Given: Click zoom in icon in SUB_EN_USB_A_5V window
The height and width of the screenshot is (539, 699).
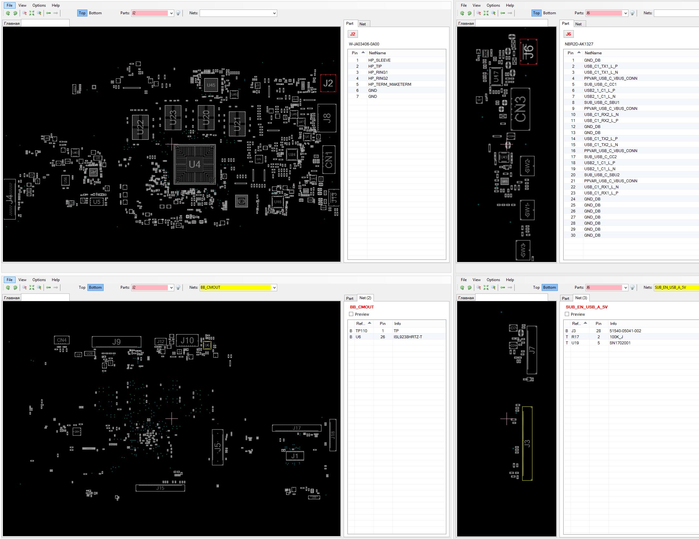Looking at the screenshot, I should tap(493, 287).
